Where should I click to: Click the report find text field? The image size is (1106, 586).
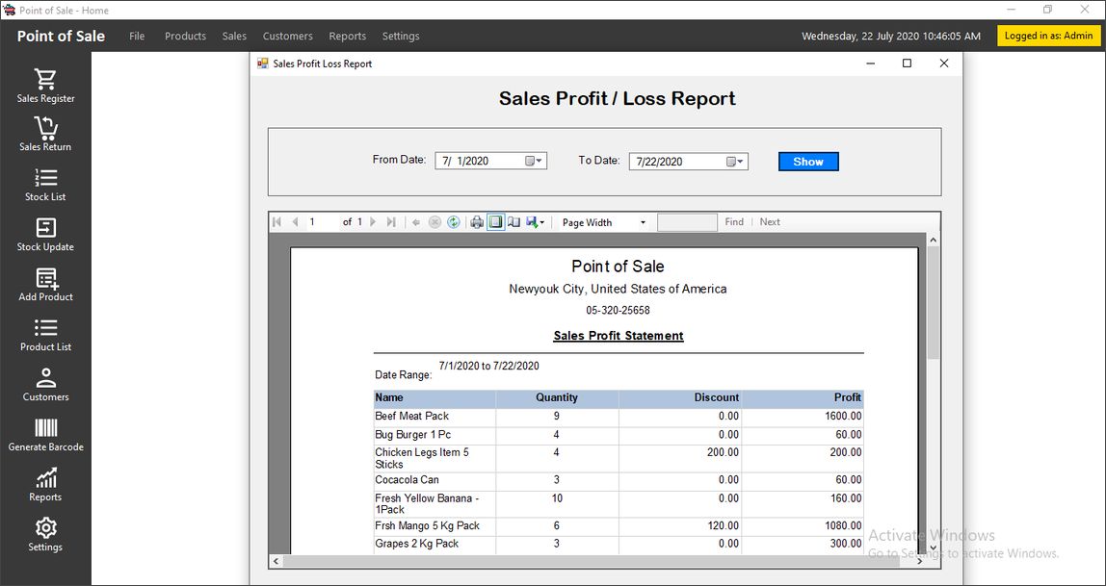point(687,222)
